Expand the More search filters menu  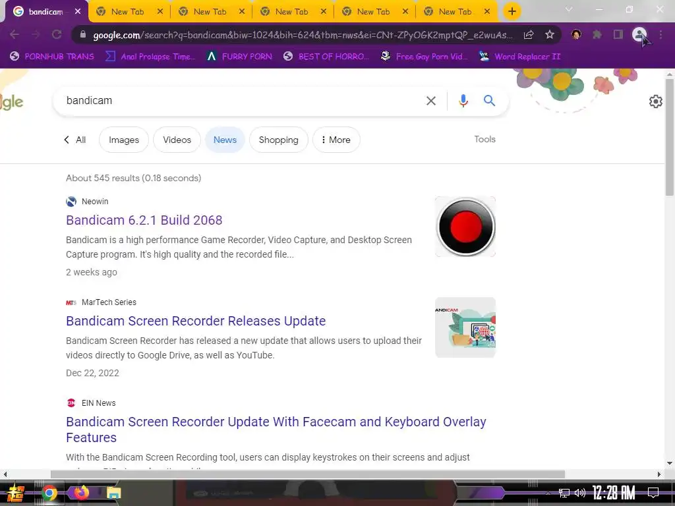pos(336,140)
